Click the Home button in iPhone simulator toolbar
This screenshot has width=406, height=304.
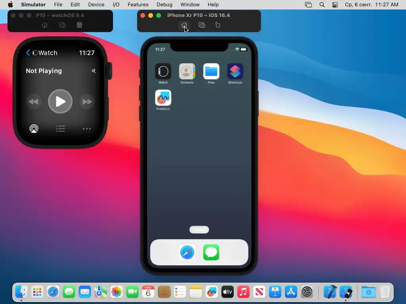coord(184,25)
